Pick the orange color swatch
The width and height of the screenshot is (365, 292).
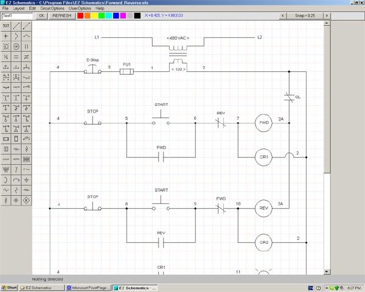[x=88, y=16]
